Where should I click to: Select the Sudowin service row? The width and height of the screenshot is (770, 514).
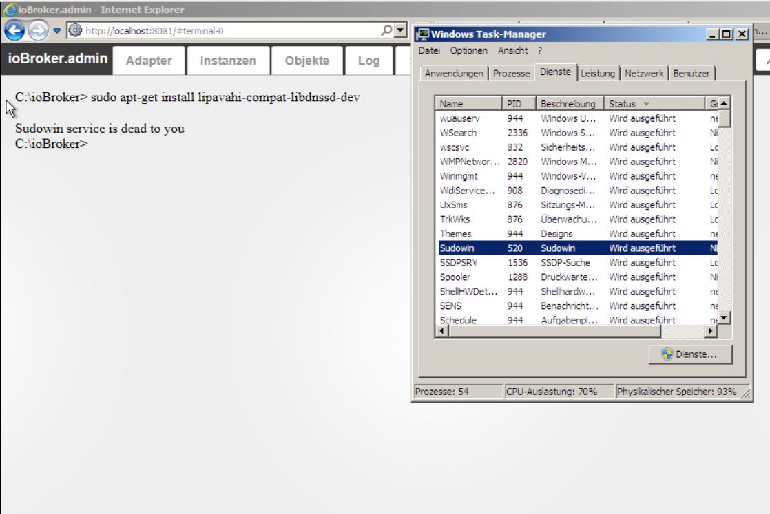click(577, 248)
